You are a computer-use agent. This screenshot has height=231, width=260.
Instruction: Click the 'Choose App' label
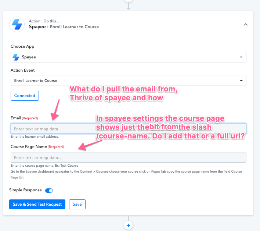click(x=22, y=46)
